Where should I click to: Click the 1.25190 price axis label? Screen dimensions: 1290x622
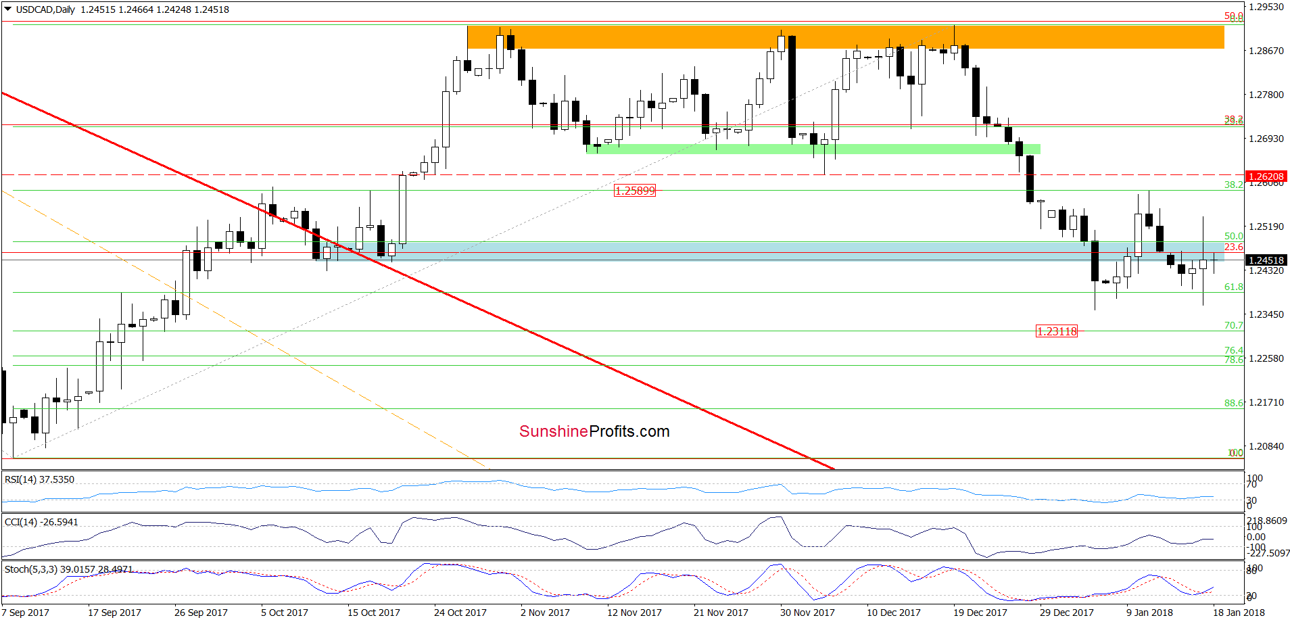[x=1266, y=226]
